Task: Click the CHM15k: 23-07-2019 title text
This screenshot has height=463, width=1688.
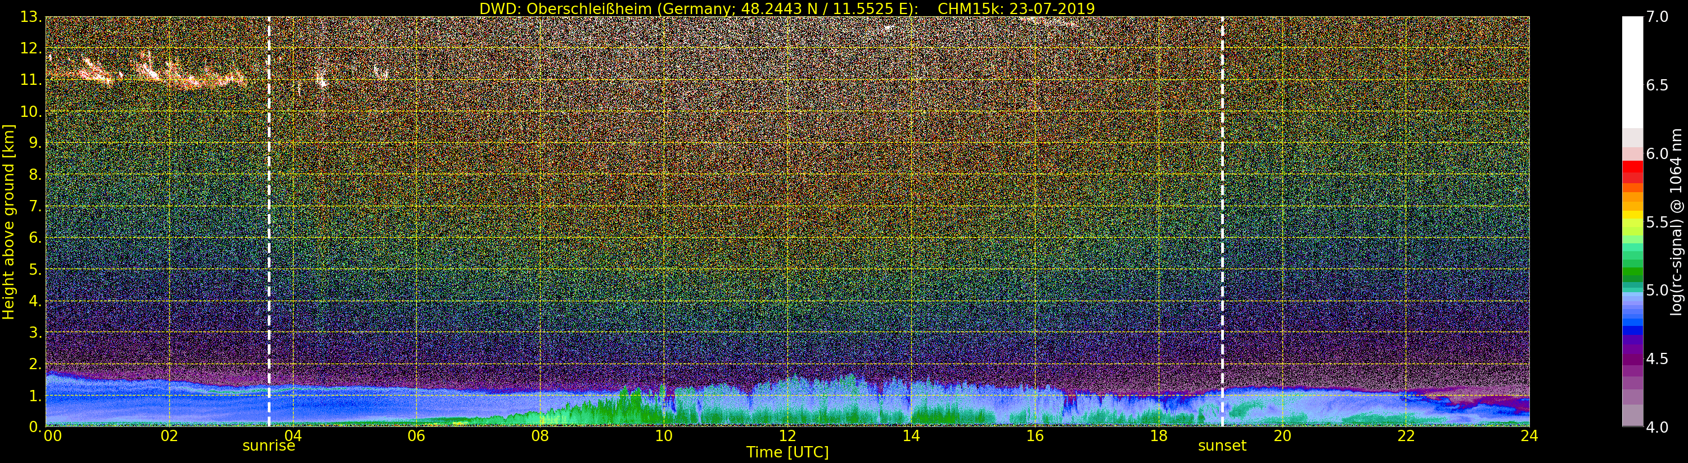Action: coord(1016,8)
